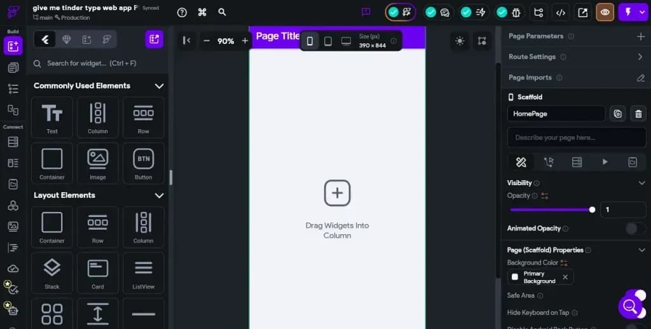Viewport: 651px width, 329px height.
Task: Select the Stack widget tile
Action: coord(52,273)
